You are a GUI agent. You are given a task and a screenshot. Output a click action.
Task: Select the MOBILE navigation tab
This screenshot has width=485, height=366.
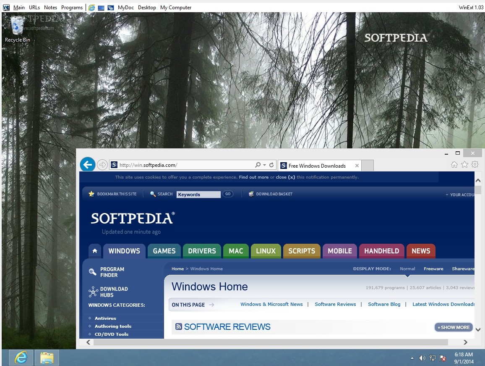pos(340,251)
